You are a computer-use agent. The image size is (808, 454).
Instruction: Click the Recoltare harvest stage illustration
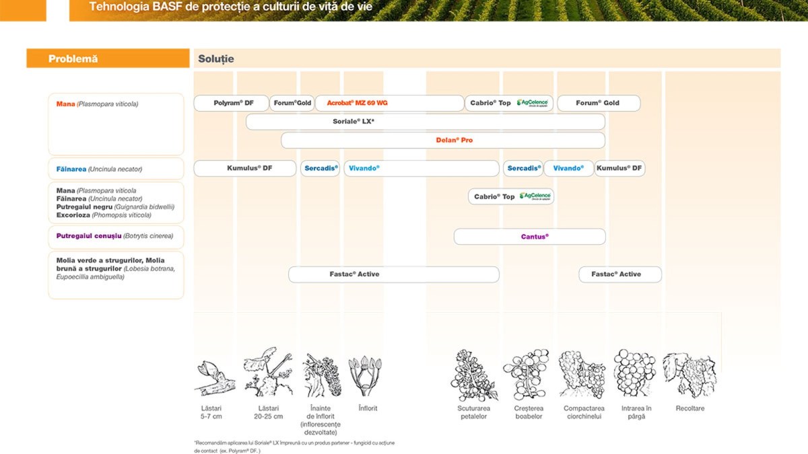(689, 375)
